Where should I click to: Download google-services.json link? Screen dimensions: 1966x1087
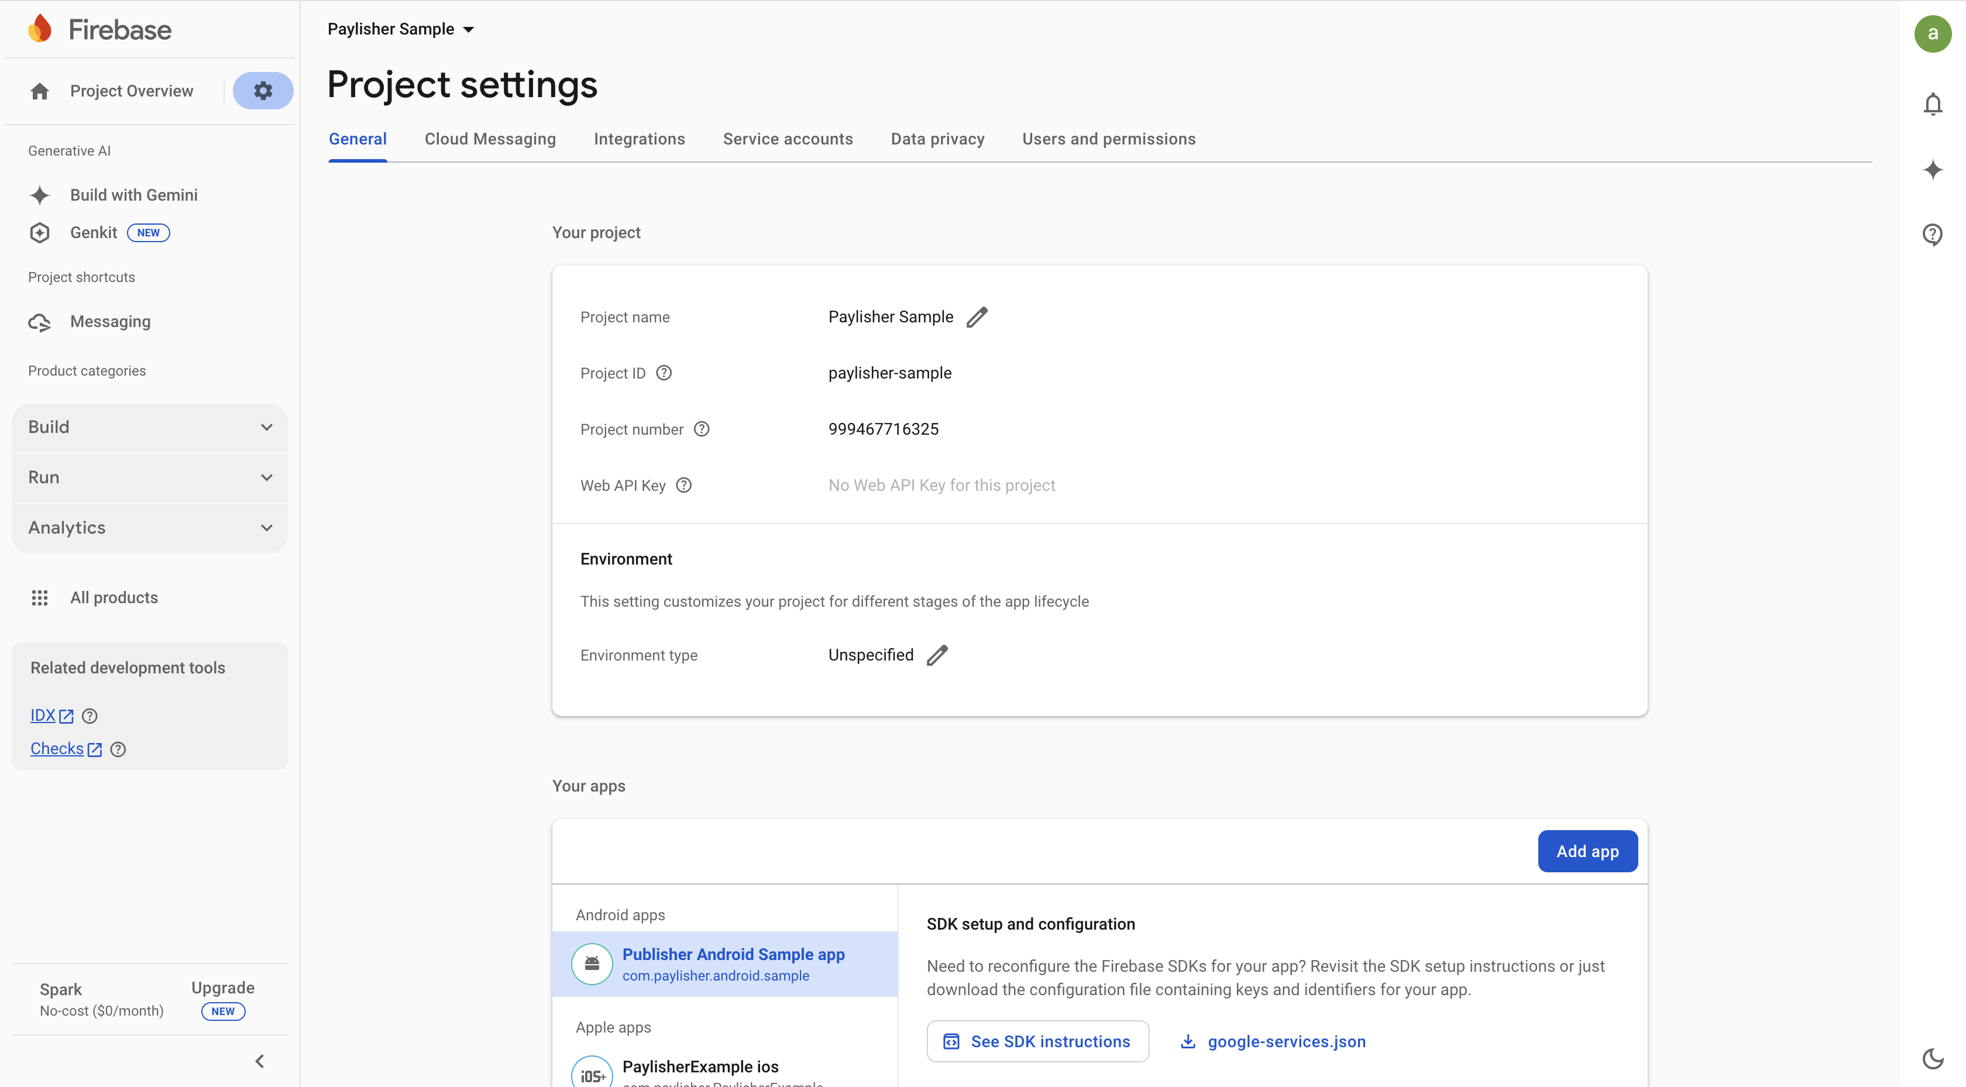1286,1042
